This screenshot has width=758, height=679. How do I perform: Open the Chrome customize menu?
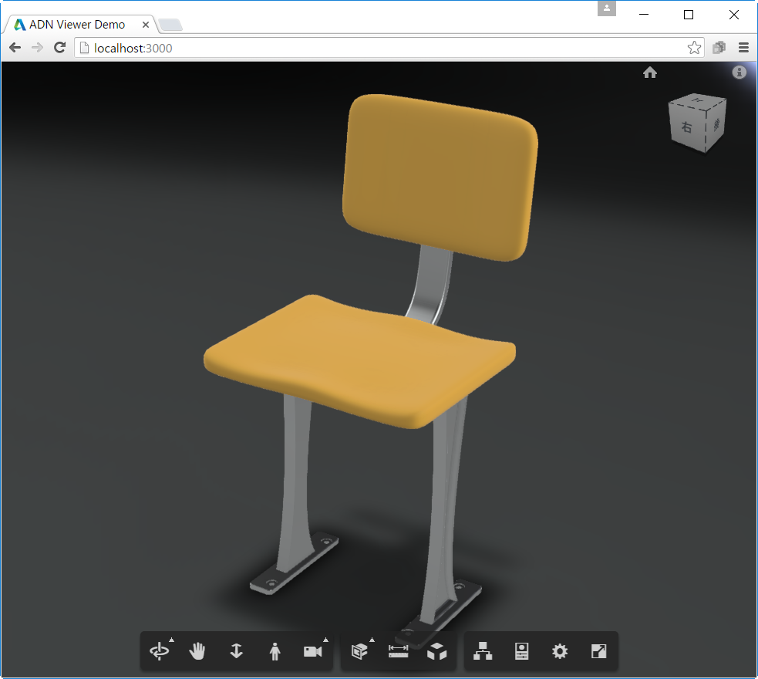[743, 47]
